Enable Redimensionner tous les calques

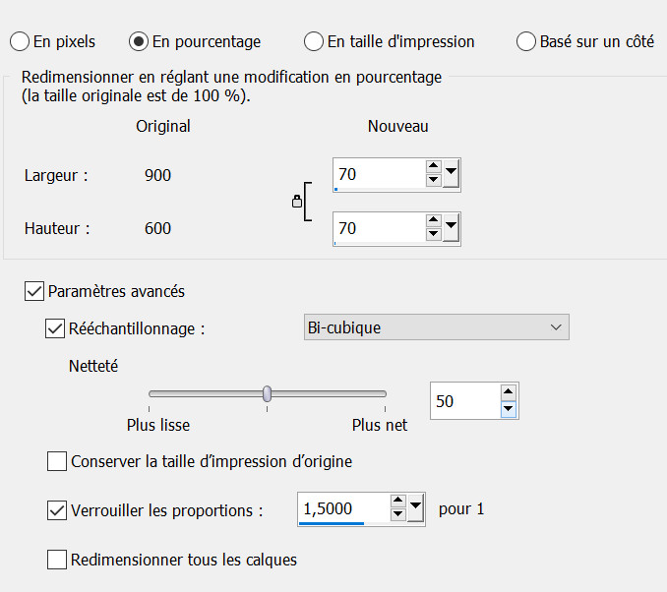(57, 561)
